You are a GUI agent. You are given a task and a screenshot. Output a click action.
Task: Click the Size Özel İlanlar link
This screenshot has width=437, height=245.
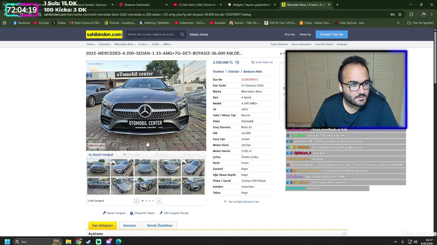pyautogui.click(x=324, y=44)
